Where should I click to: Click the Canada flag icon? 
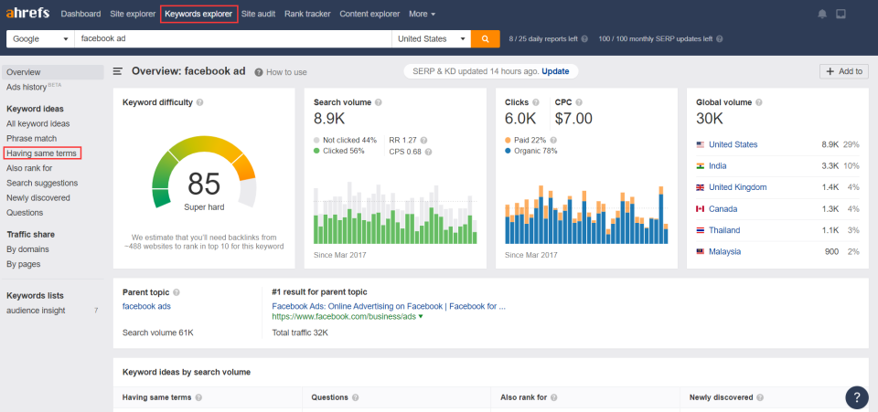click(x=700, y=209)
